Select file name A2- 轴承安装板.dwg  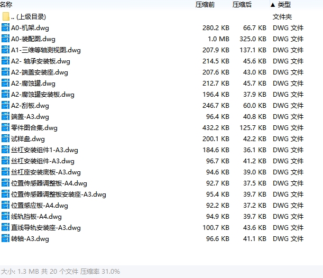click(41, 61)
